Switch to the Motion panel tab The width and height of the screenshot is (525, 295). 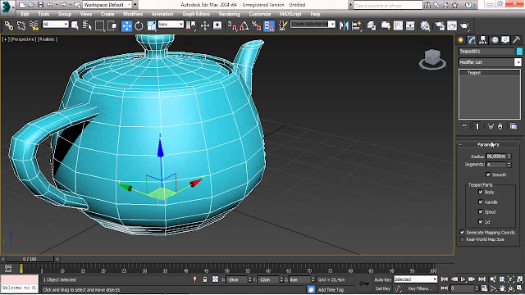495,40
